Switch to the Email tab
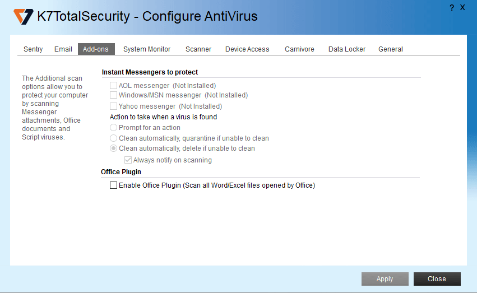The width and height of the screenshot is (477, 293). click(63, 49)
